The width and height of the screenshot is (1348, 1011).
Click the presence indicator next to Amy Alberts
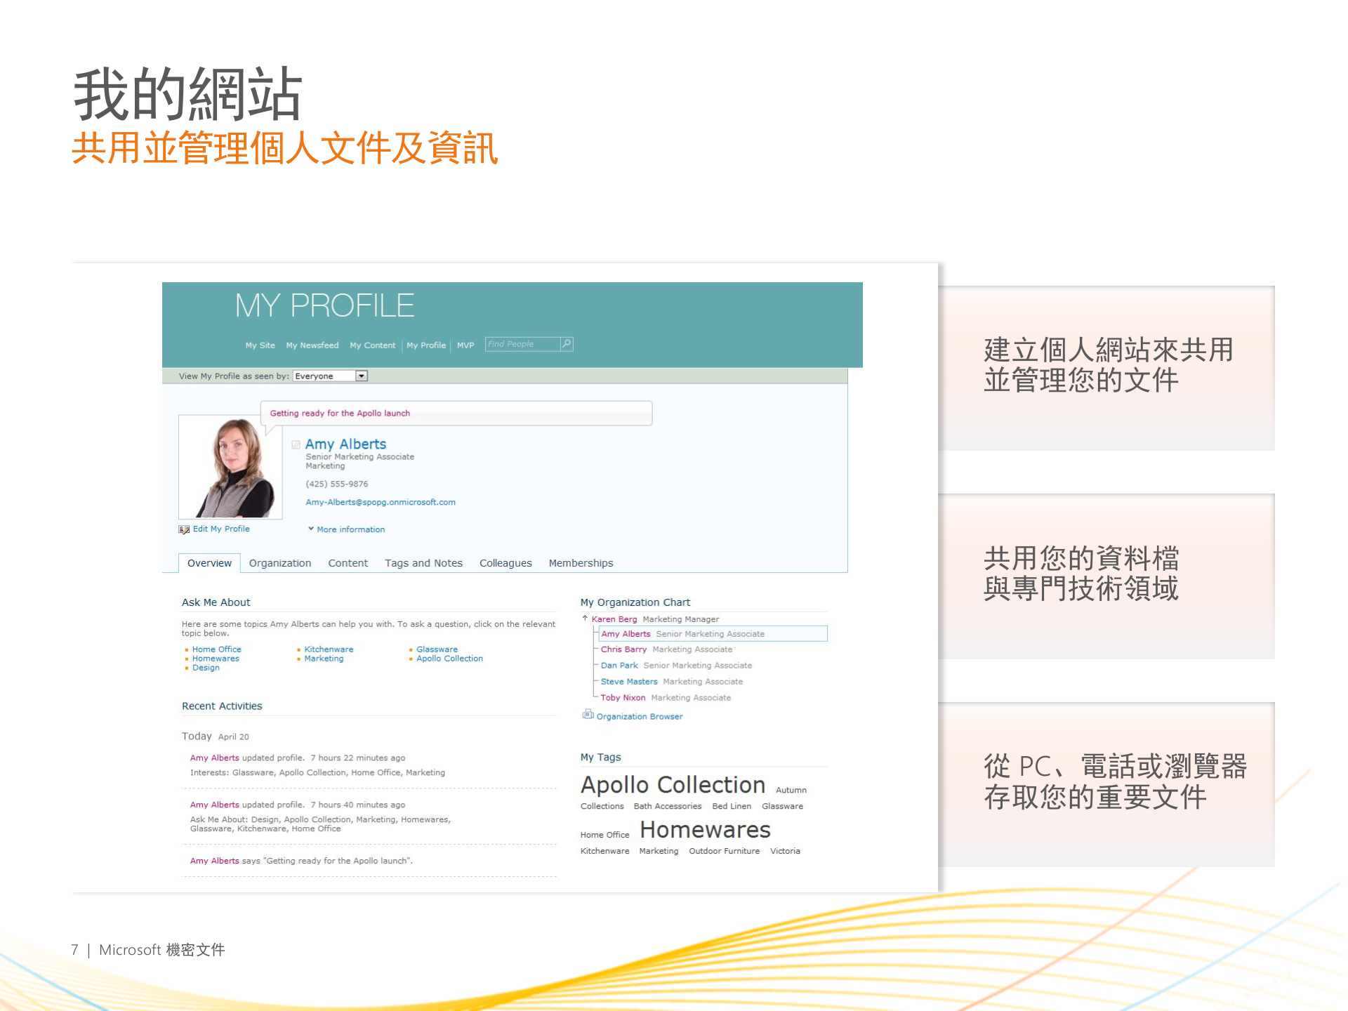point(296,444)
